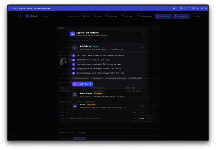Image resolution: width=216 pixels, height=150 pixels.
Task: Click the Close button at dialog bottom
Action: tap(141, 118)
